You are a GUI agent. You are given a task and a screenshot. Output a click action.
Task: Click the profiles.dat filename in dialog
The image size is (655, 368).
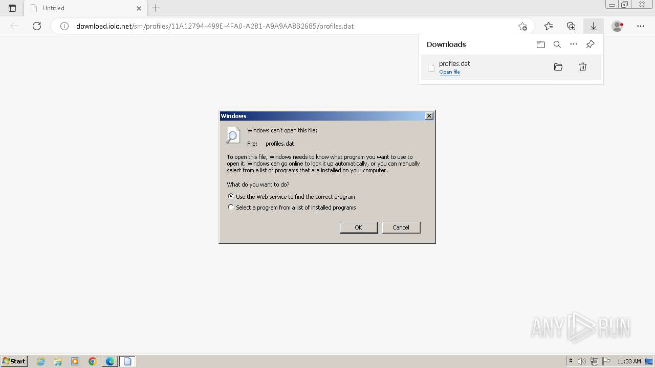coord(280,144)
